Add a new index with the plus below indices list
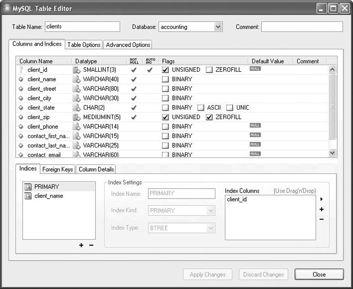353x289 pixels. [x=81, y=245]
